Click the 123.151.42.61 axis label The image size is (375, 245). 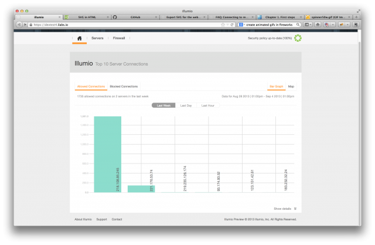coord(252,180)
